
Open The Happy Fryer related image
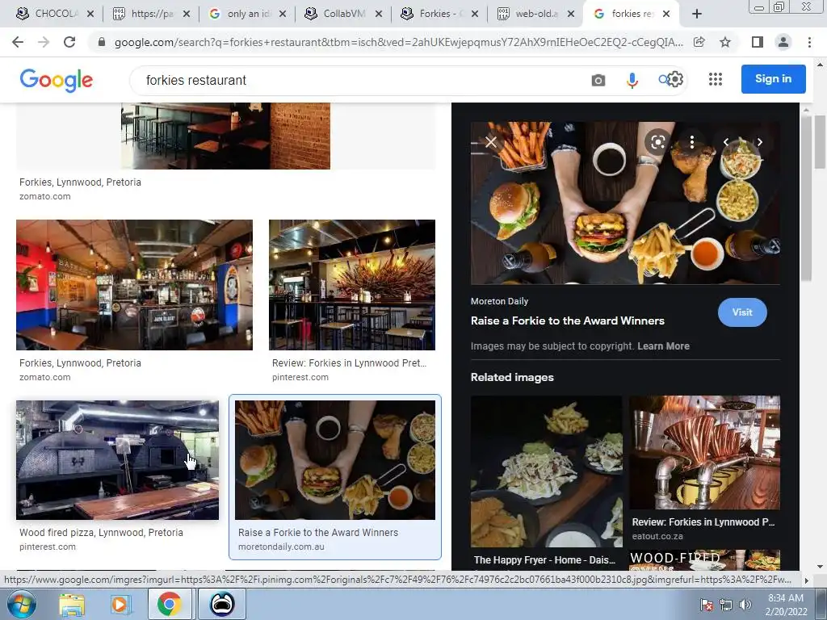[x=546, y=471]
